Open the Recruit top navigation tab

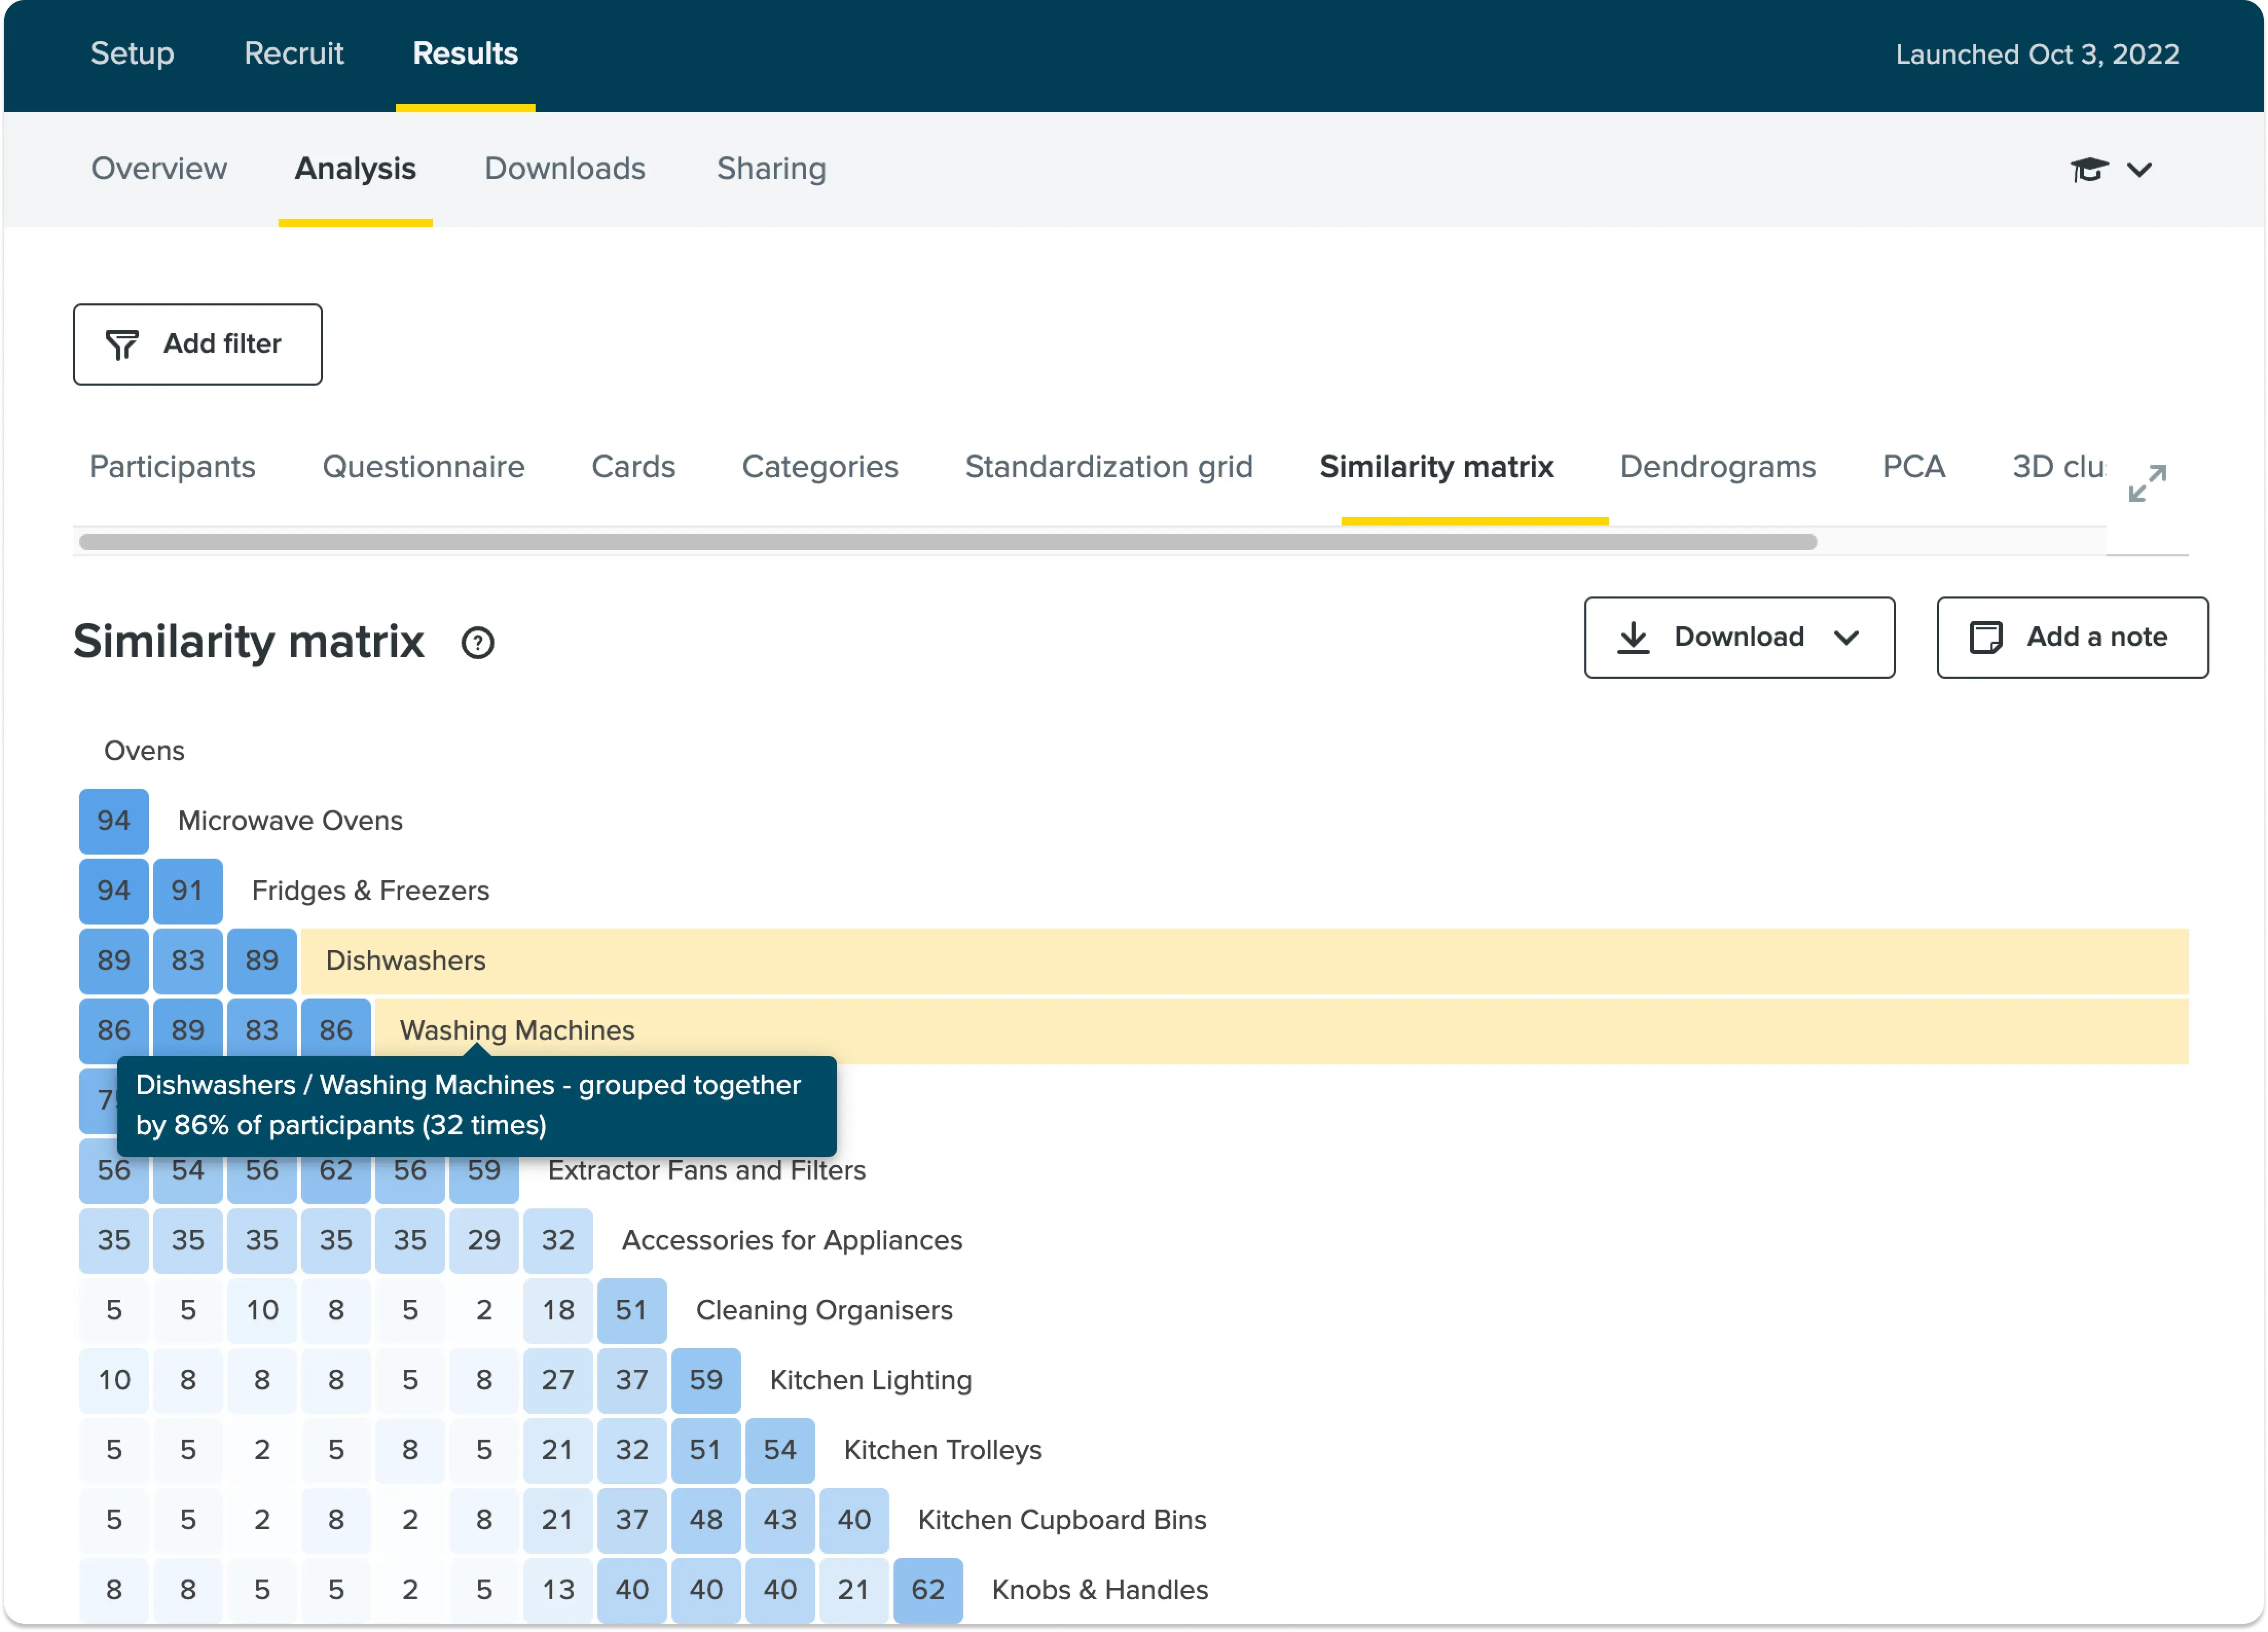click(293, 54)
